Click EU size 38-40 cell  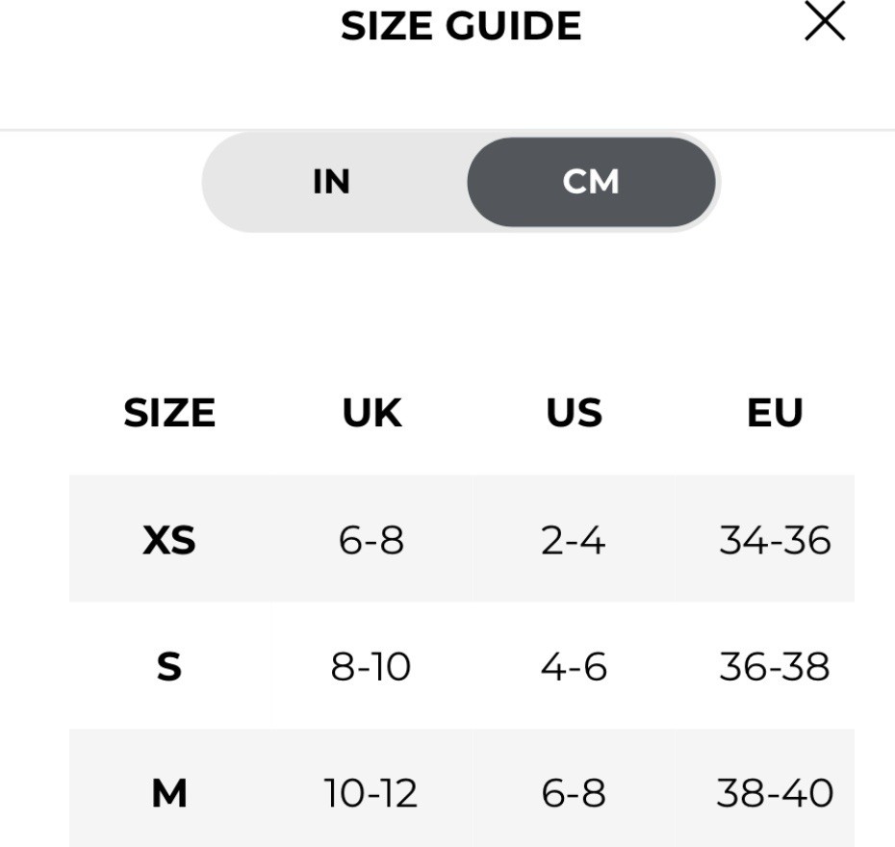pos(775,793)
